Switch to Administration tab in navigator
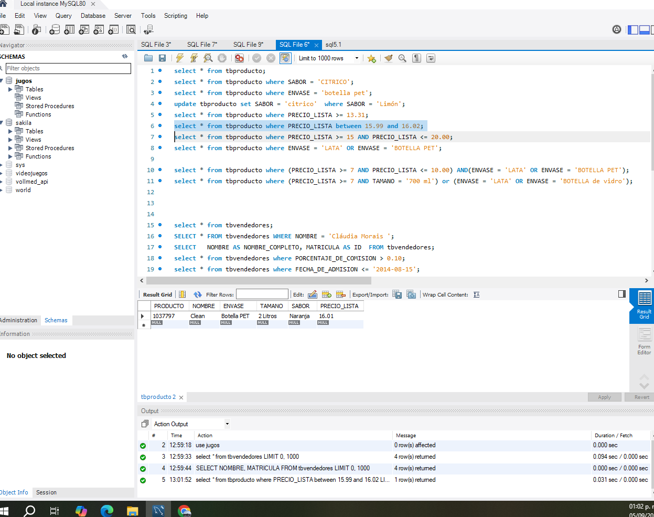This screenshot has width=654, height=517. (x=19, y=320)
